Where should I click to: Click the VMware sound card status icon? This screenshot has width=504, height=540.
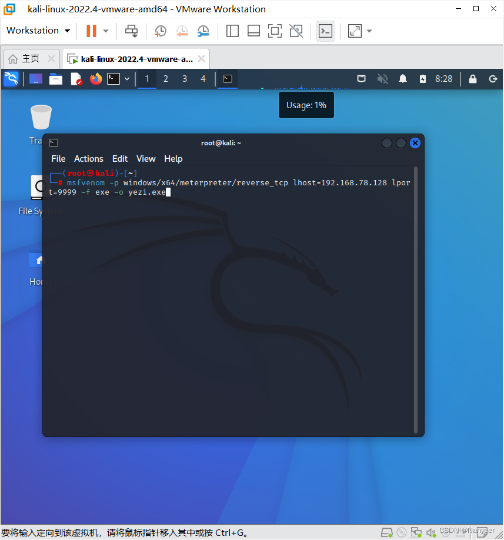431,532
